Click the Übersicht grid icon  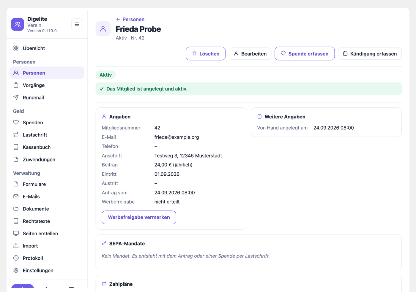tap(16, 48)
